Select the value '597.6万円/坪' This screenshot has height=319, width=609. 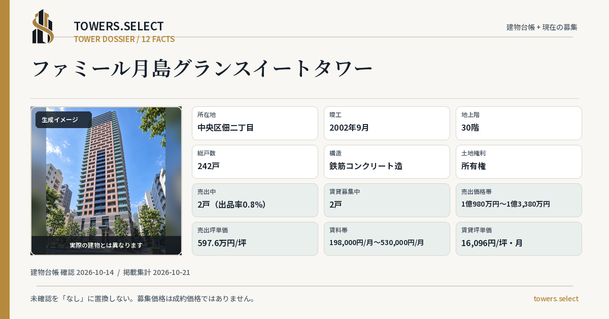222,243
